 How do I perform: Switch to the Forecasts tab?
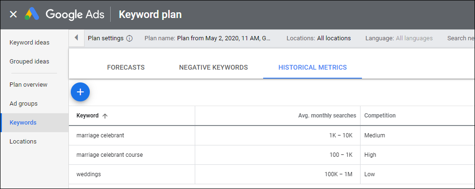[126, 67]
